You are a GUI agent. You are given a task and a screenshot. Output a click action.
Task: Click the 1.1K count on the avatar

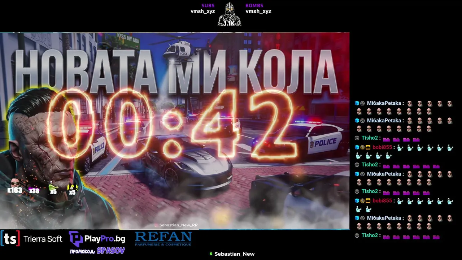(229, 23)
